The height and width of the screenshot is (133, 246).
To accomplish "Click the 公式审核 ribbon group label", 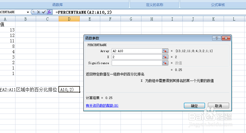I will pyautogui.click(x=218, y=5).
